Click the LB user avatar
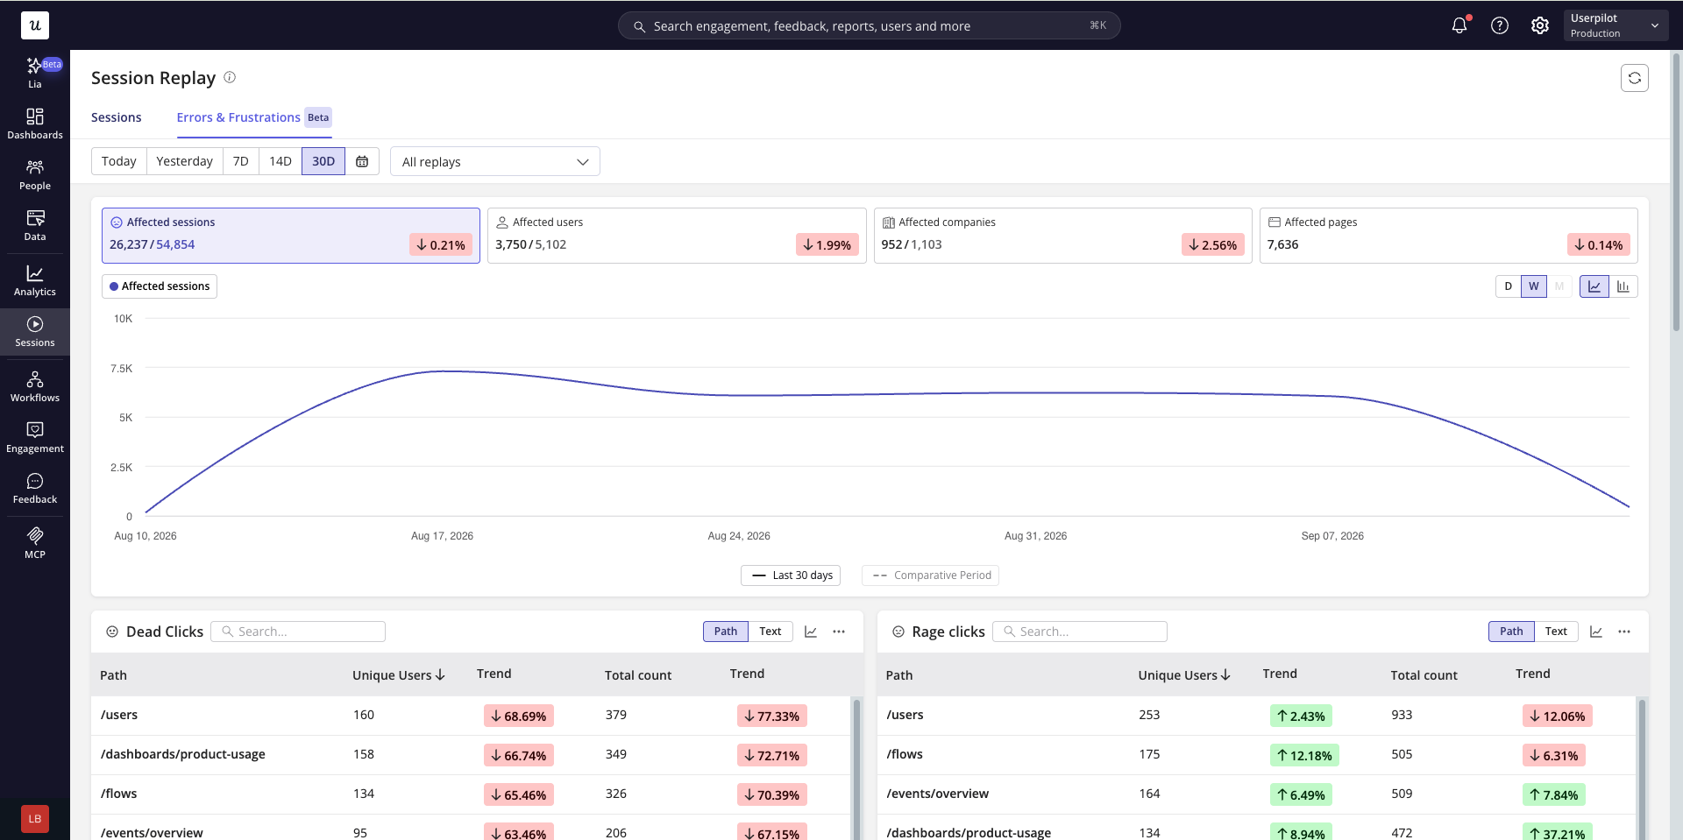1683x840 pixels. (x=35, y=819)
